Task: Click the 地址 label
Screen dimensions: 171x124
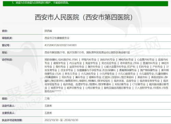Action: 5,52
